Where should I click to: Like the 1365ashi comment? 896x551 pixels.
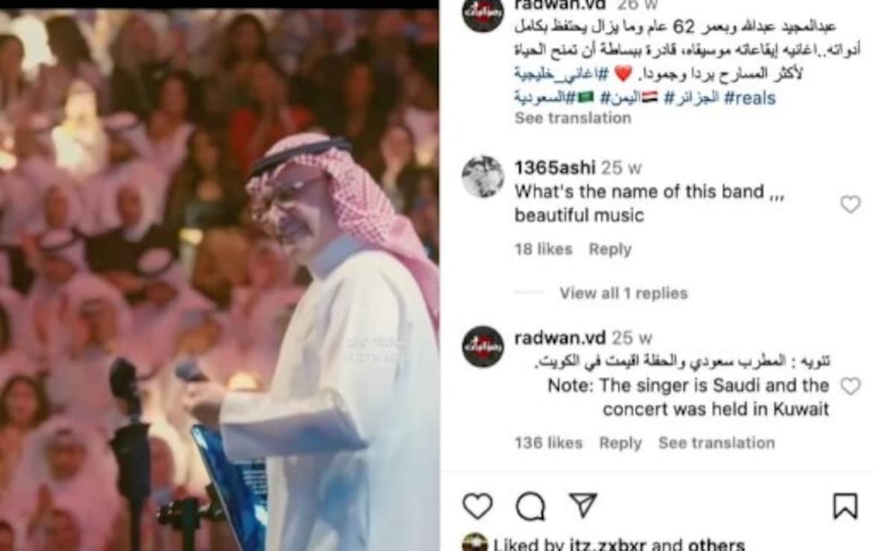850,204
